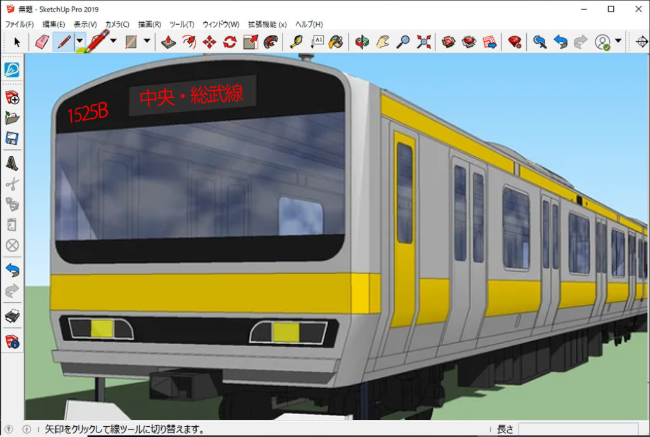Click the 長さ measurement input box
Screen dimensions: 650x437
pos(578,429)
